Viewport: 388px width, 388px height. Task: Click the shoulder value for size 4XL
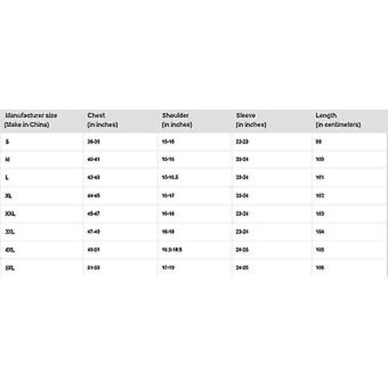[x=173, y=249]
